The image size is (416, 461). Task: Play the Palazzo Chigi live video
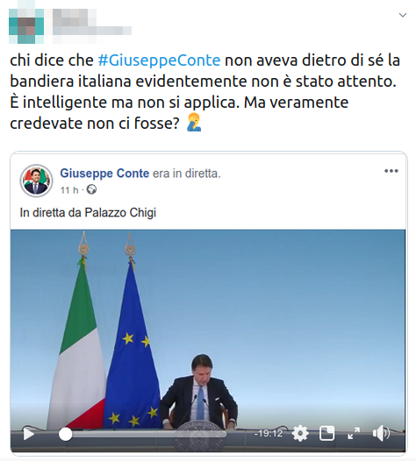pyautogui.click(x=29, y=434)
